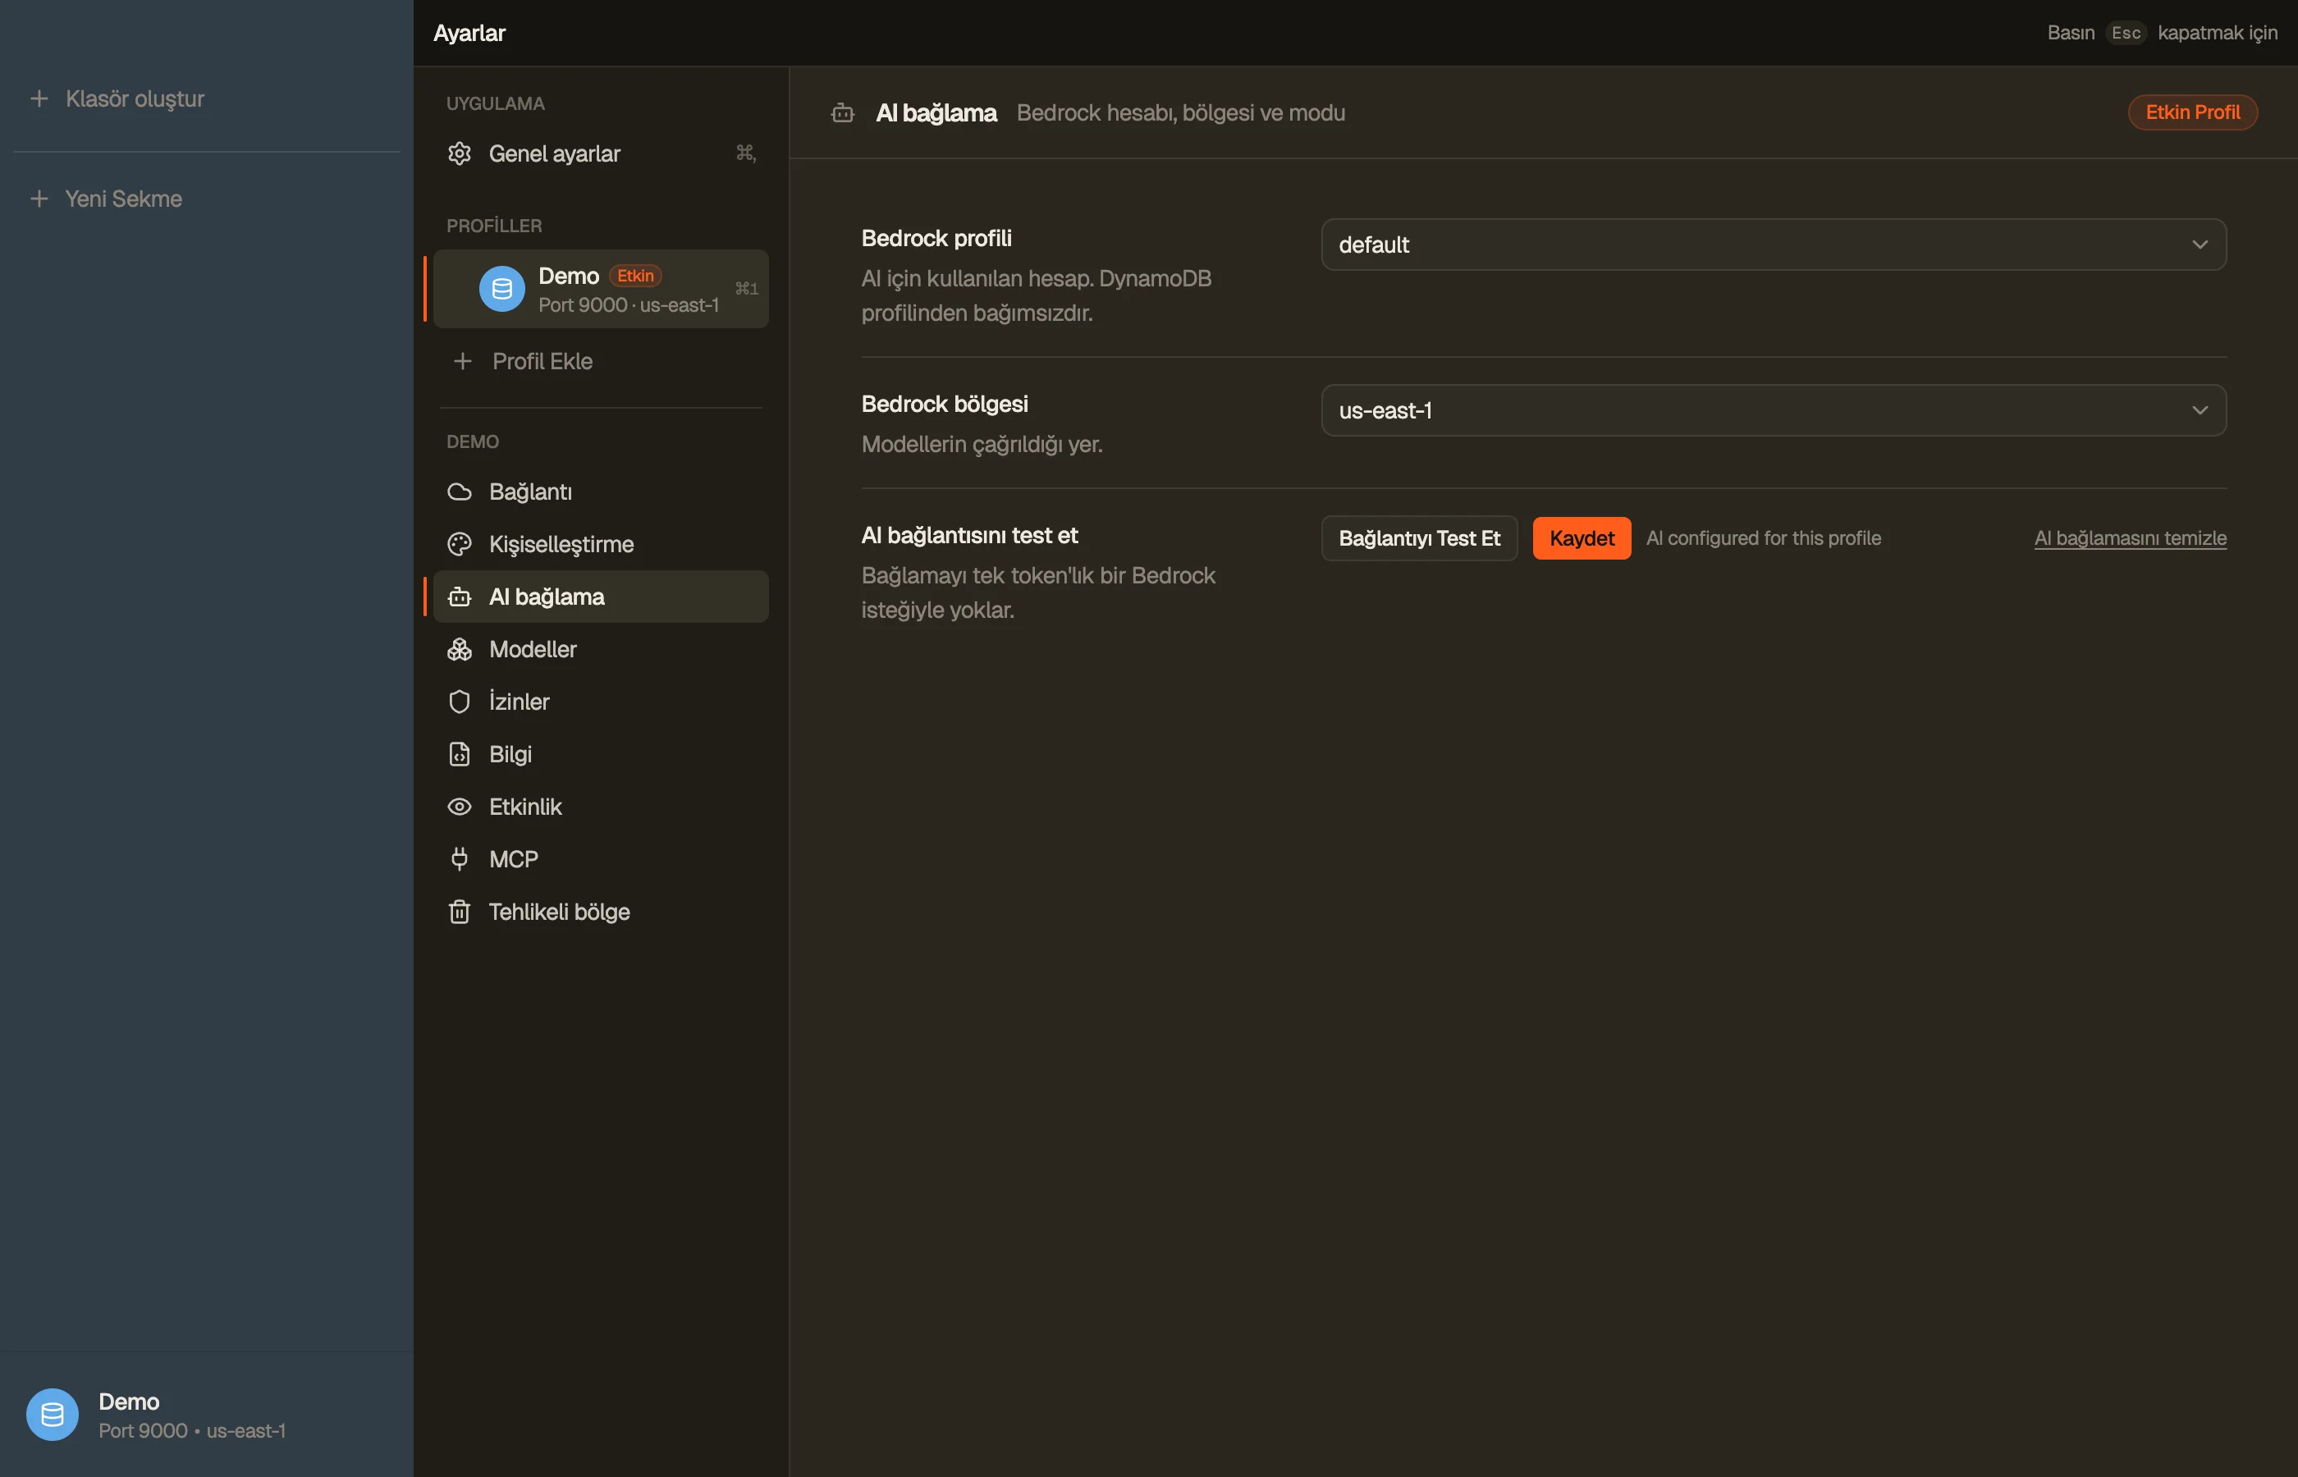Click the robot icon in the AI bağlama header

point(843,113)
